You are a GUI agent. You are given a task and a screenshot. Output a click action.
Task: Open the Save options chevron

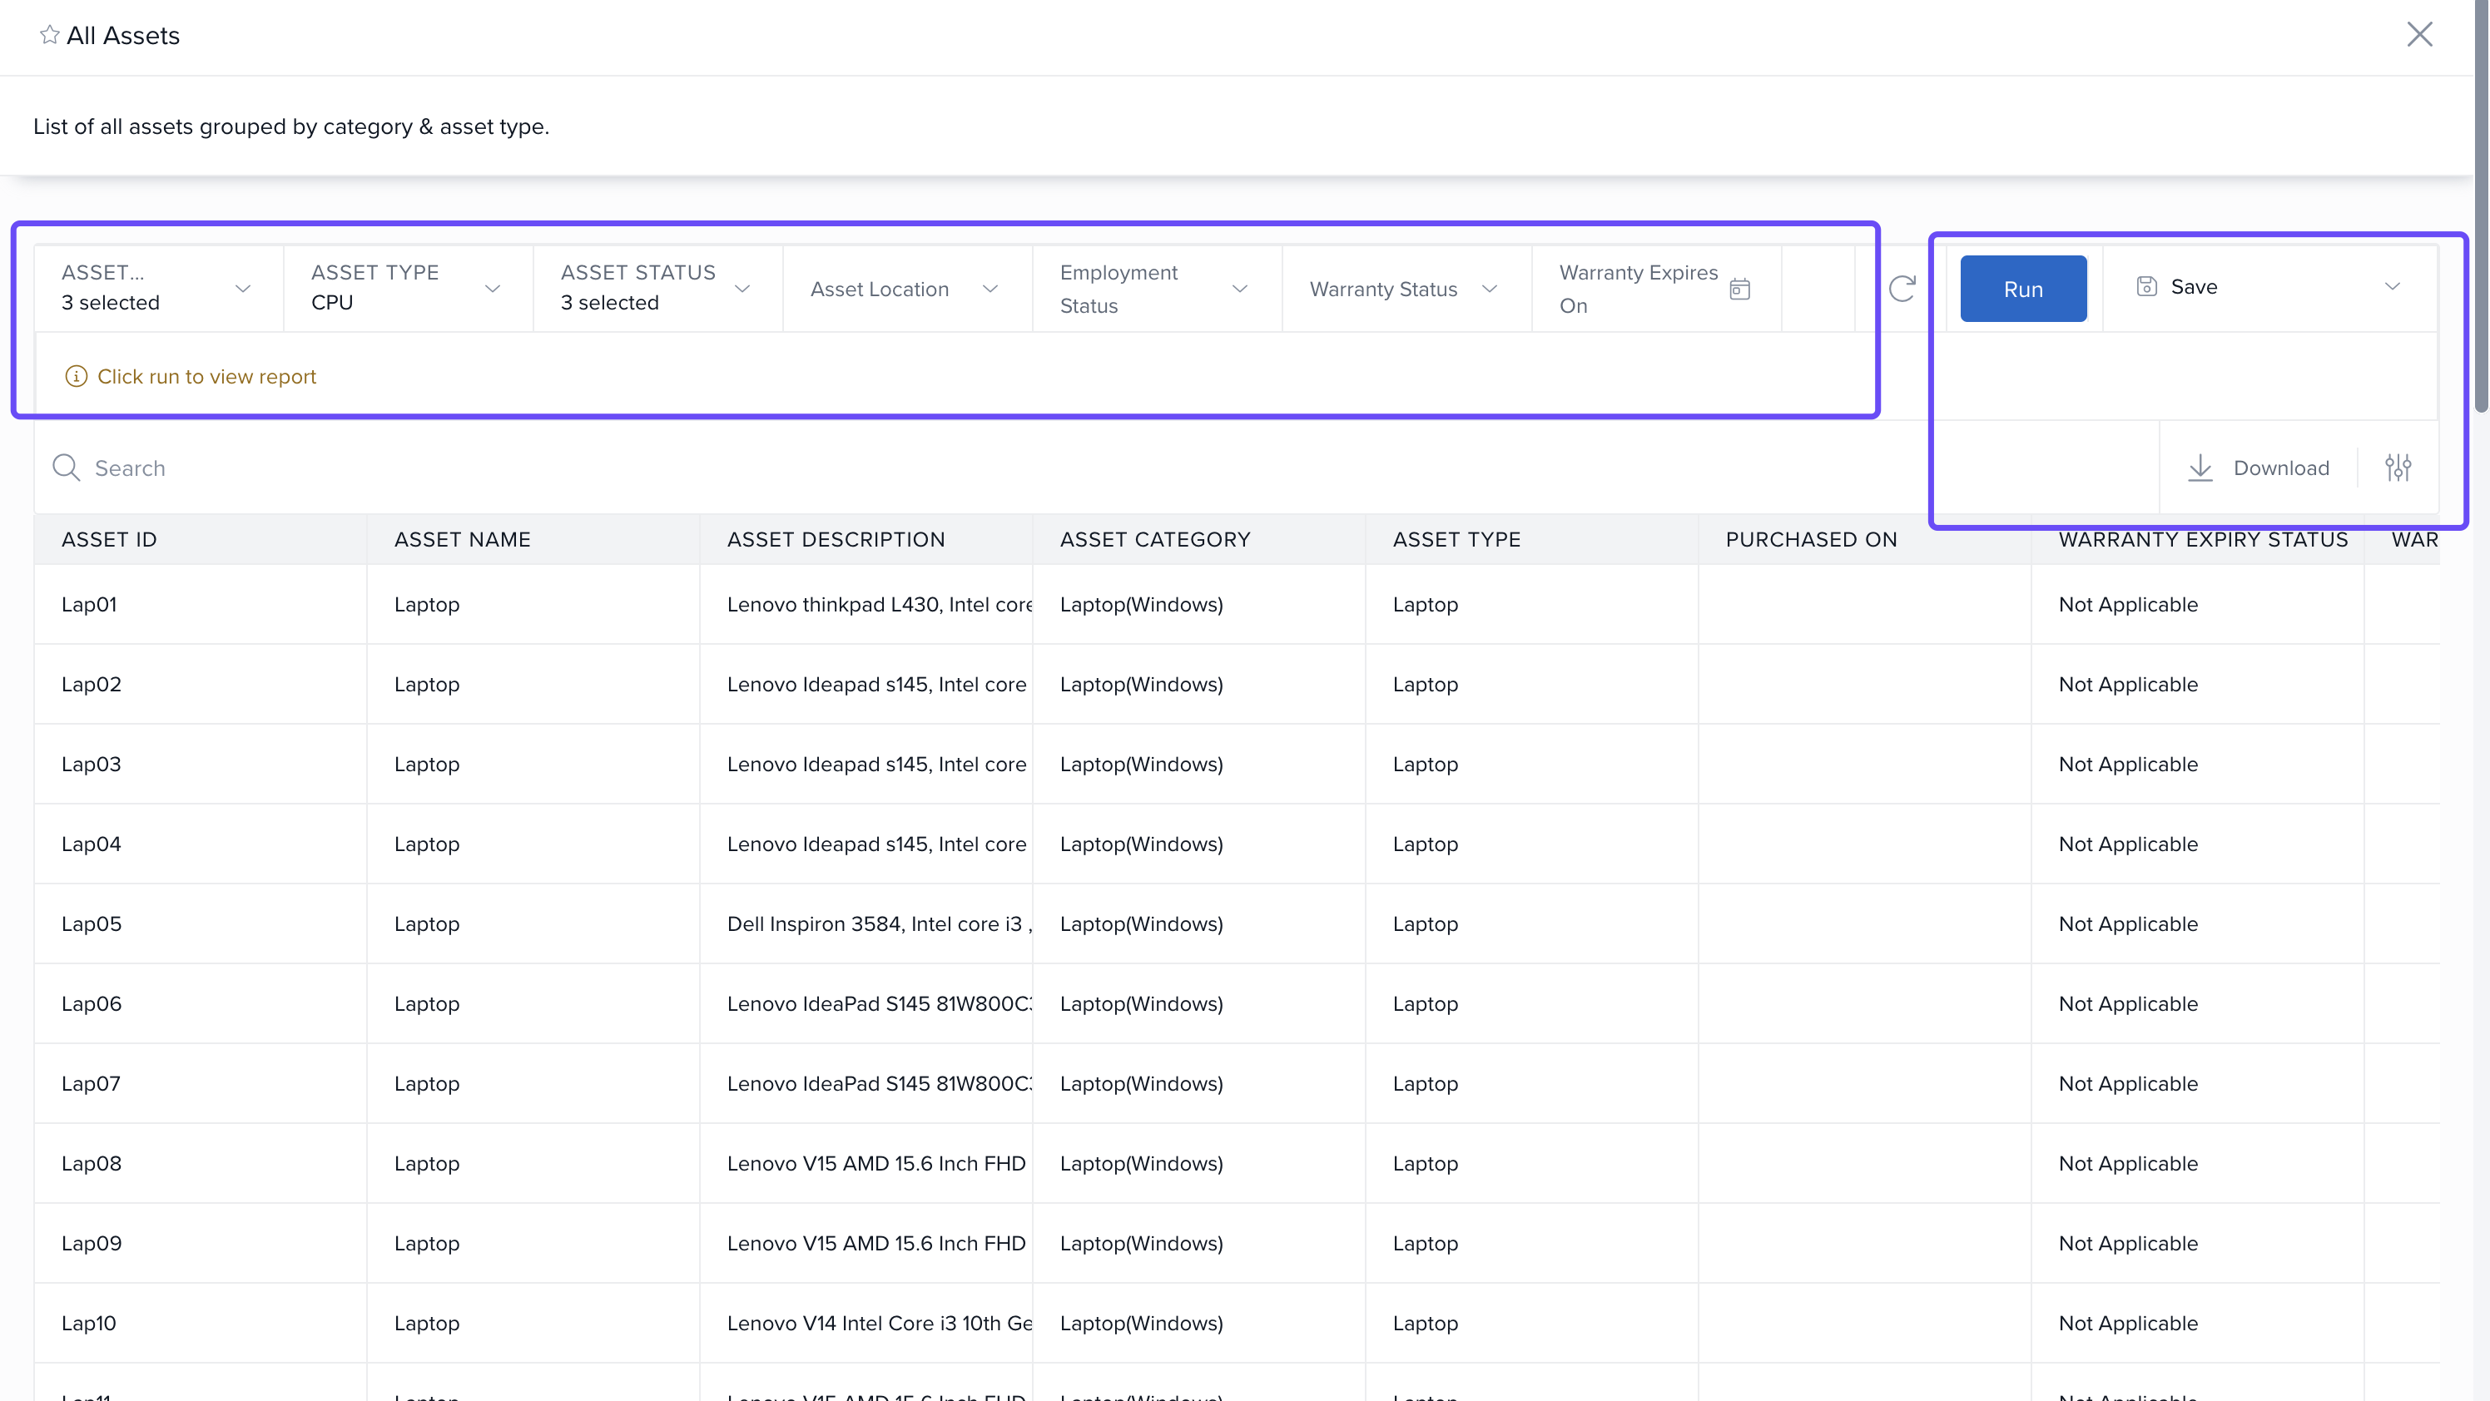[2392, 286]
